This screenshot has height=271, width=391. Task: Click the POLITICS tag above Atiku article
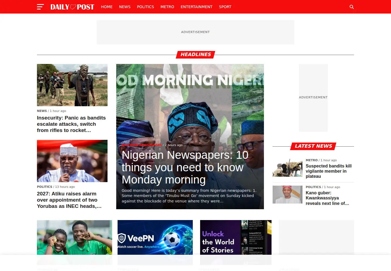tap(45, 187)
